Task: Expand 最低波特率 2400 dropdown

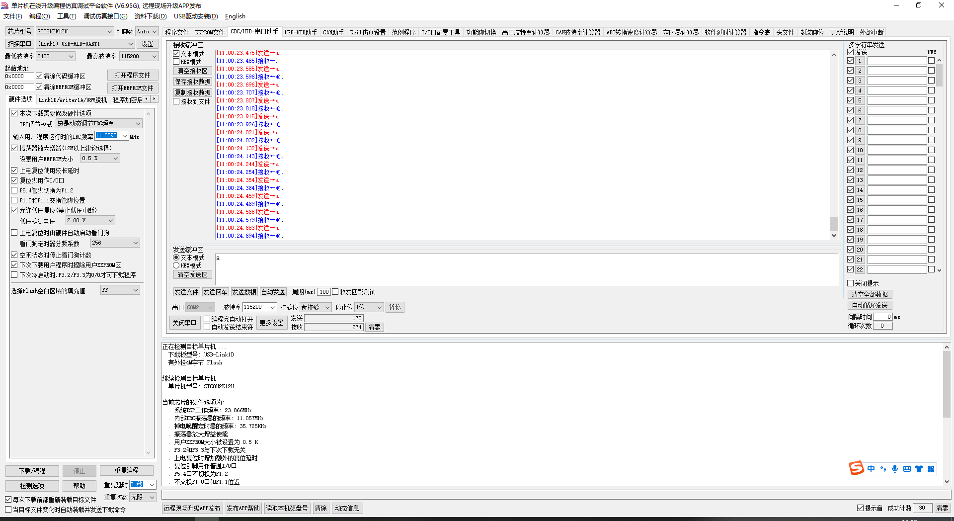Action: pyautogui.click(x=71, y=56)
